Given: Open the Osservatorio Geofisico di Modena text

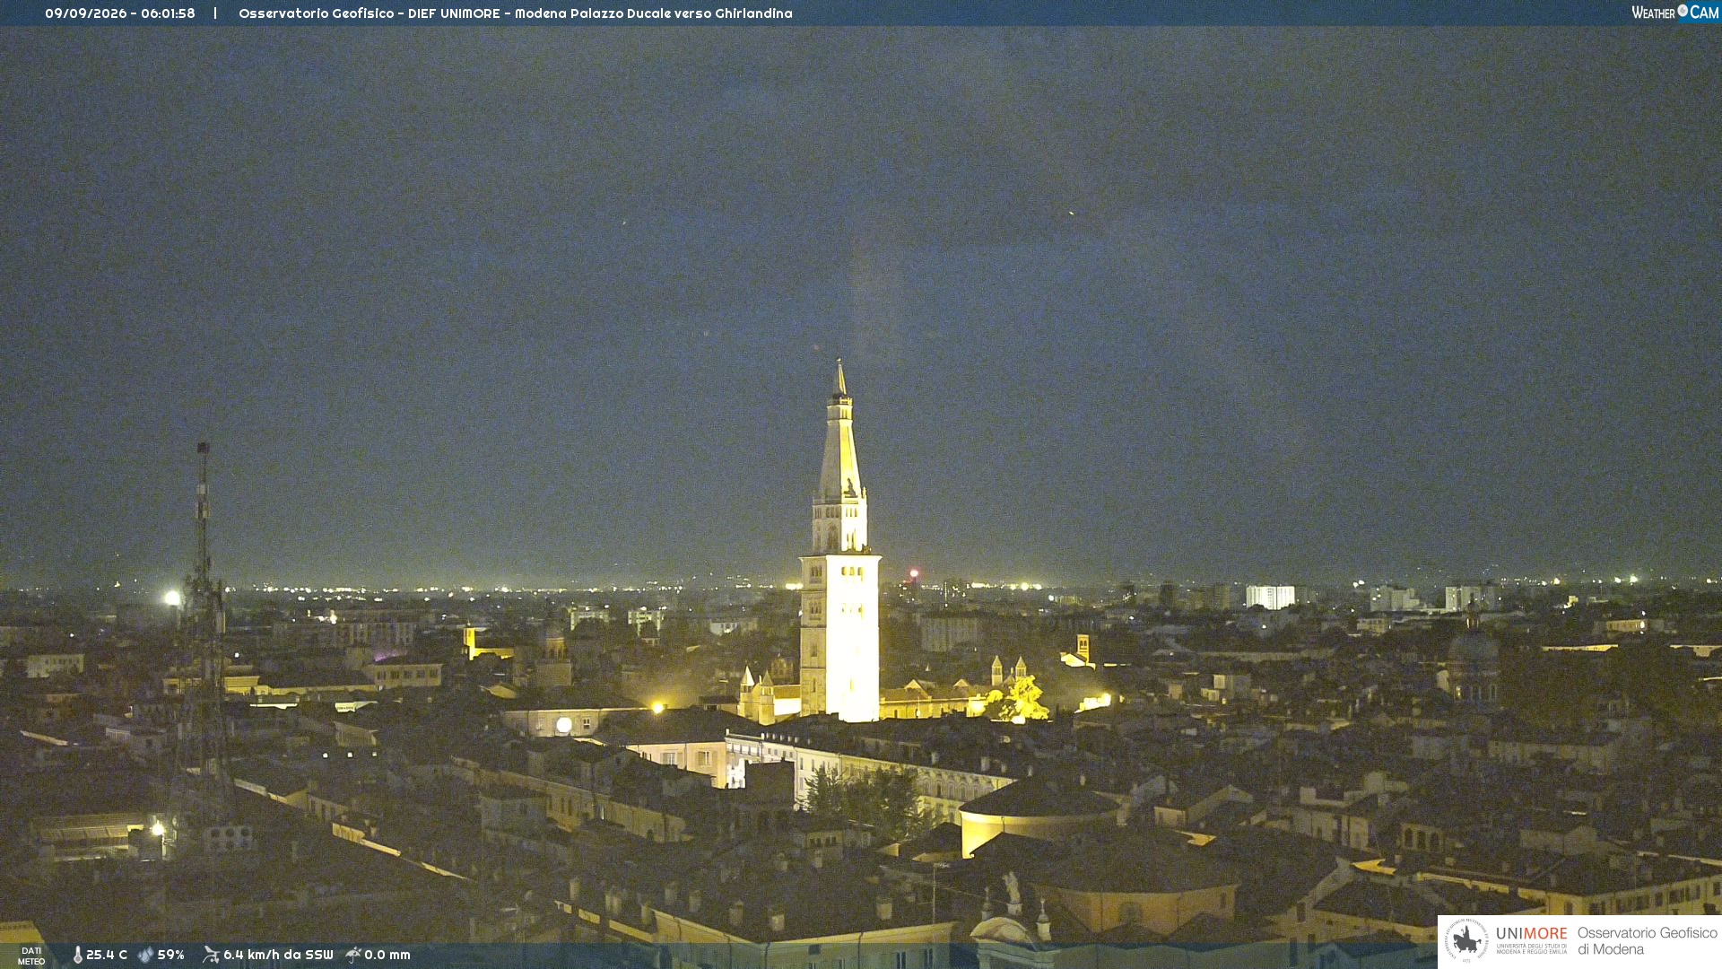Looking at the screenshot, I should 1647,941.
